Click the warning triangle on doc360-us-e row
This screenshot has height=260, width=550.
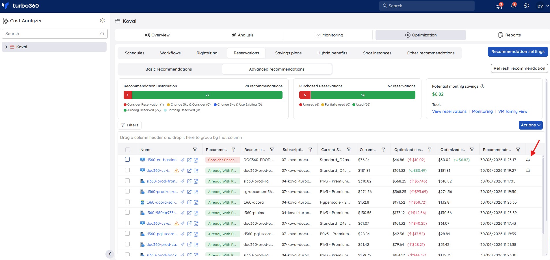[x=177, y=224]
